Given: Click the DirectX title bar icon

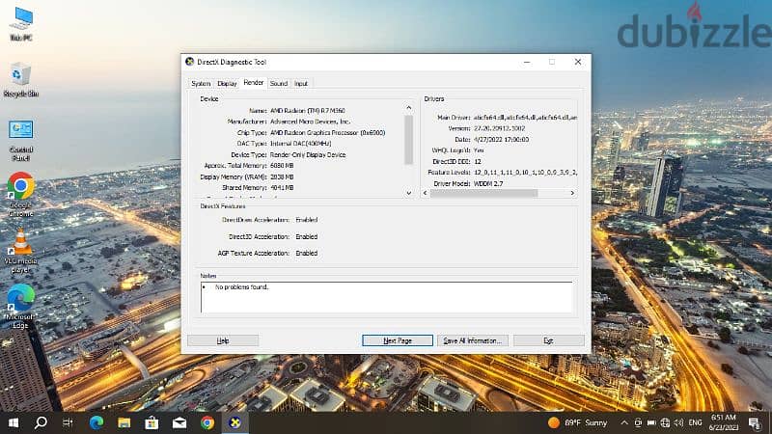Looking at the screenshot, I should [x=189, y=62].
